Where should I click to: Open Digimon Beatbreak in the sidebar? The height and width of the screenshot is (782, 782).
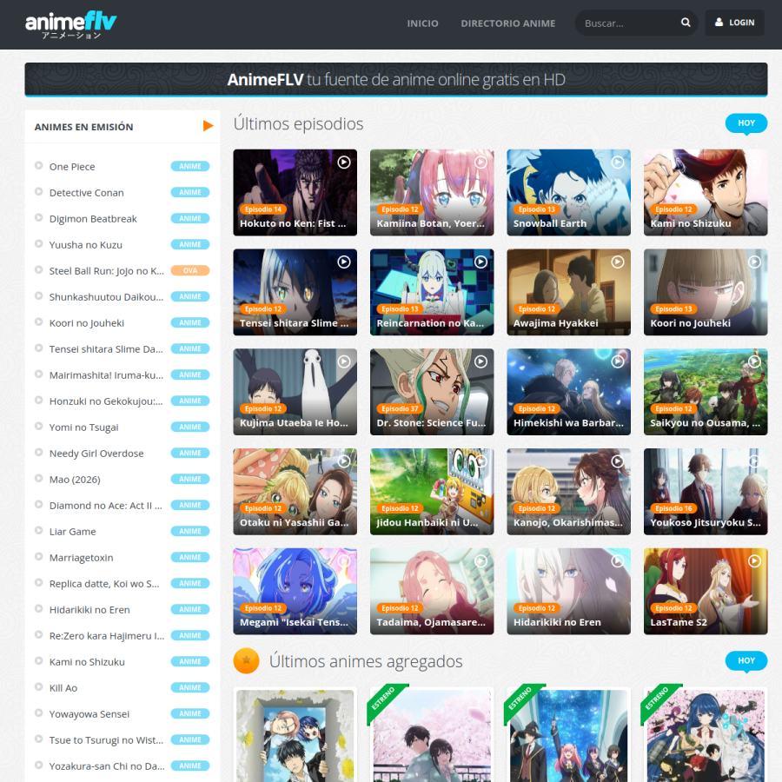click(x=93, y=219)
